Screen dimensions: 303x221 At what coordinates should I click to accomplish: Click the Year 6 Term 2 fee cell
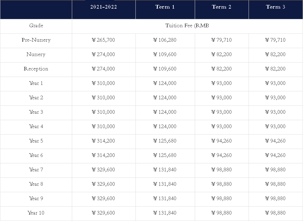point(221,155)
